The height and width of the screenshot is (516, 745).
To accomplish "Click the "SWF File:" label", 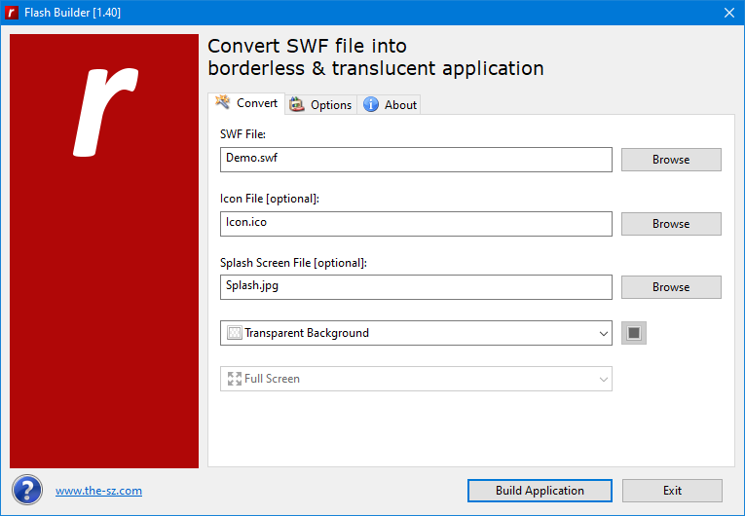I will (x=242, y=134).
